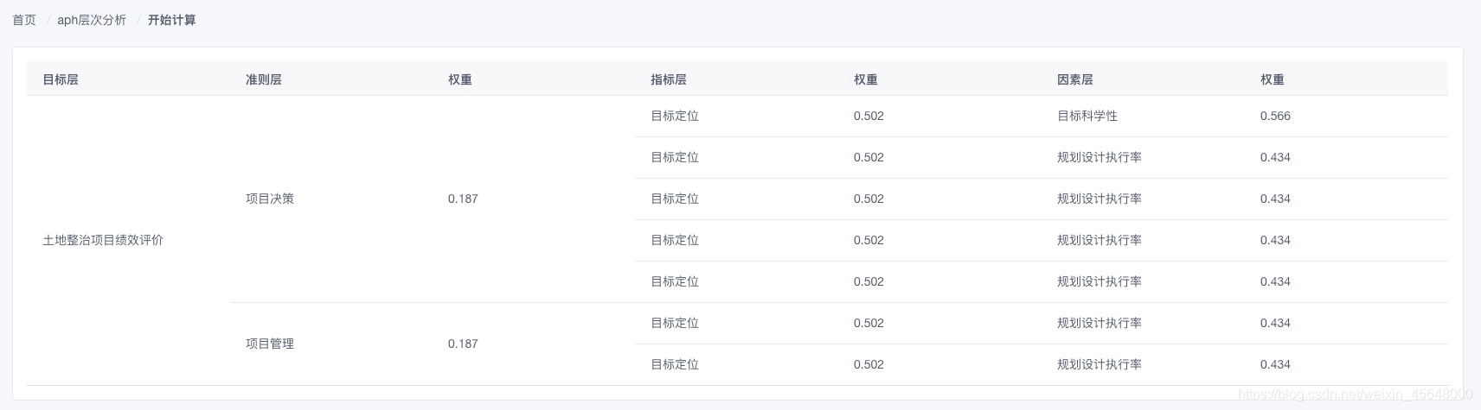The width and height of the screenshot is (1481, 410).
Task: Select the 目标科学性 factor cell
Action: [1087, 116]
